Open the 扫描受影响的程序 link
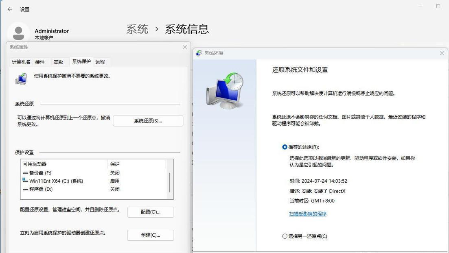Image resolution: width=449 pixels, height=253 pixels. (308, 214)
